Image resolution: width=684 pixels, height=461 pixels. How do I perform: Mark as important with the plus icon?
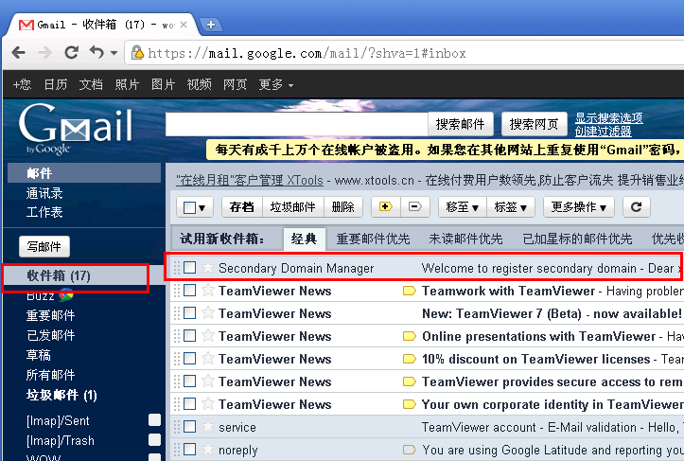pyautogui.click(x=385, y=206)
